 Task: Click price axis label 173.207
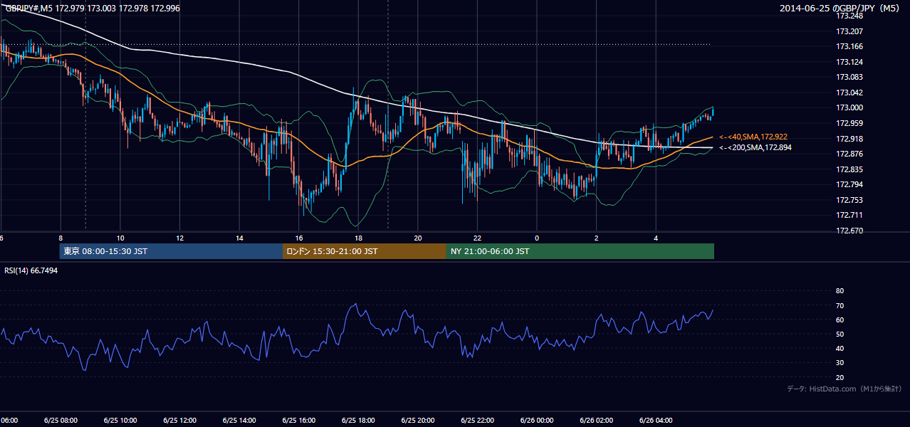pos(849,31)
